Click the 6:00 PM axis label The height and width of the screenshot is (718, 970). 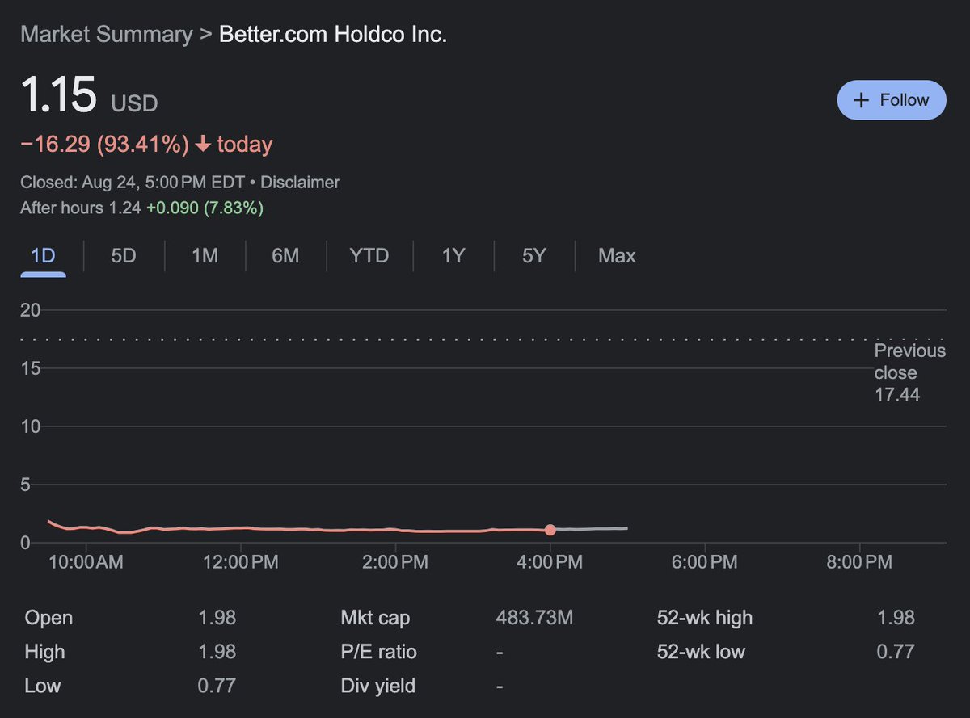point(705,562)
